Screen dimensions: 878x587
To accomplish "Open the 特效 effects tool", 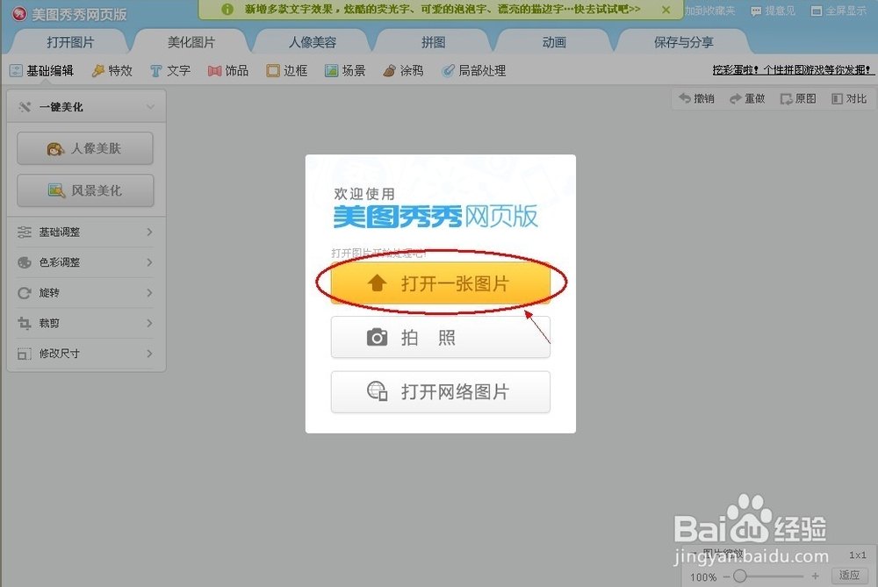I will point(112,70).
